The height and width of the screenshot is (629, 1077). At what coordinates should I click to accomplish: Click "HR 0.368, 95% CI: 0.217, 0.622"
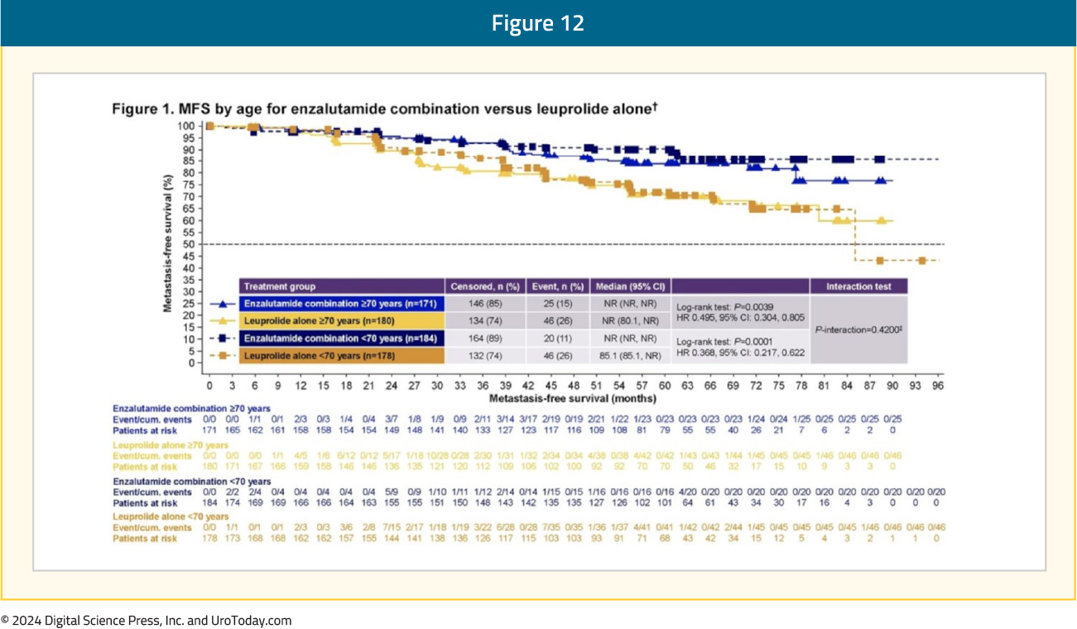click(x=739, y=353)
